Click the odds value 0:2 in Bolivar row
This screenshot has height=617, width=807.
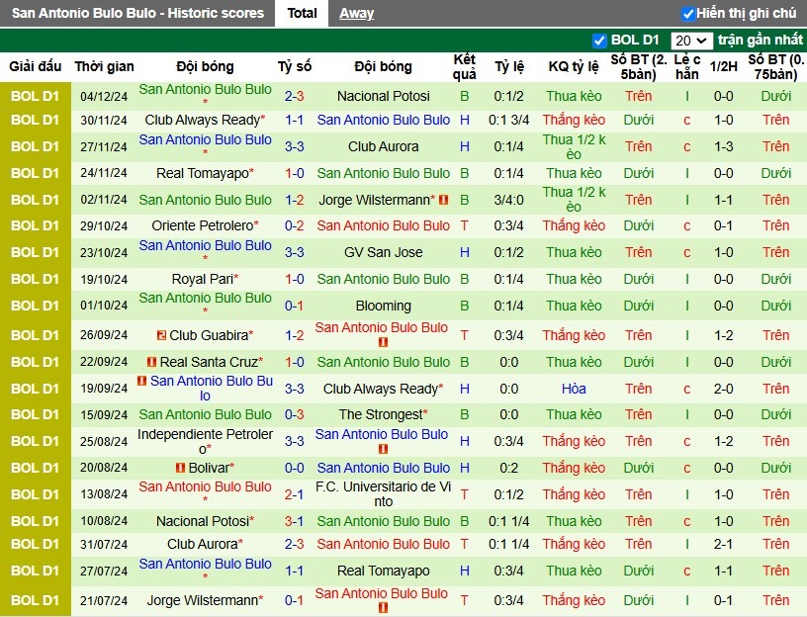click(508, 468)
